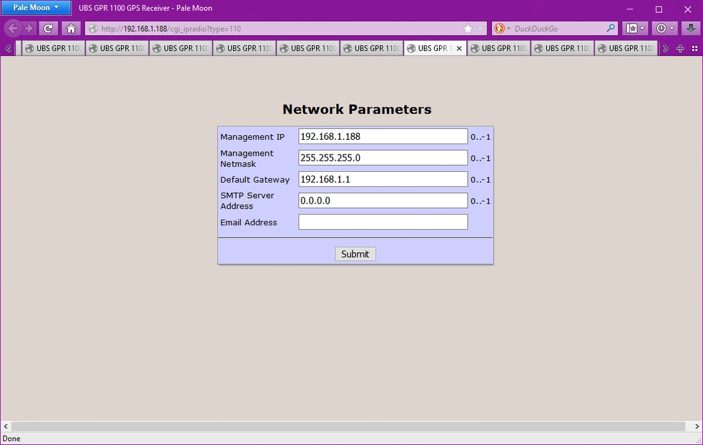Open the DuckDuckGo search engine selector
This screenshot has width=703, height=445.
click(x=502, y=29)
